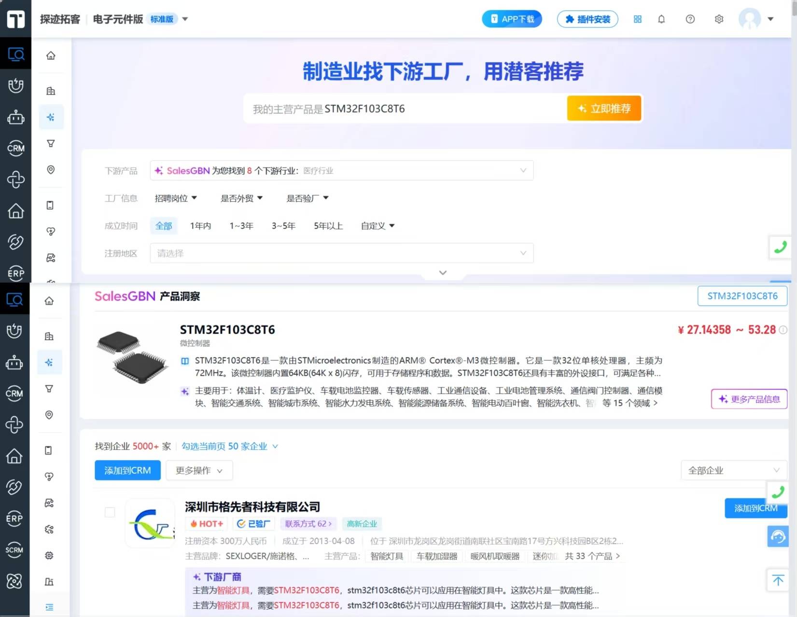Tick the checkbox for 深圳市格先者科技有限公司

tap(110, 512)
